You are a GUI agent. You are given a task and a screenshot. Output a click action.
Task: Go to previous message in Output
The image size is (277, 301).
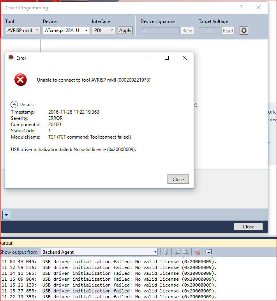[177, 252]
